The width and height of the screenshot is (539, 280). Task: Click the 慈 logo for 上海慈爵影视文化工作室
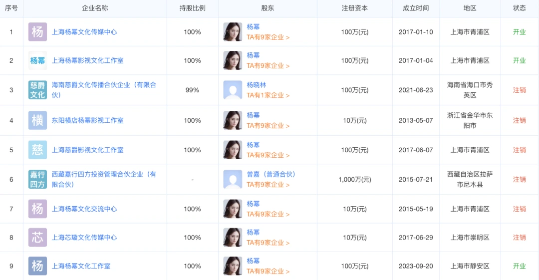coord(37,150)
